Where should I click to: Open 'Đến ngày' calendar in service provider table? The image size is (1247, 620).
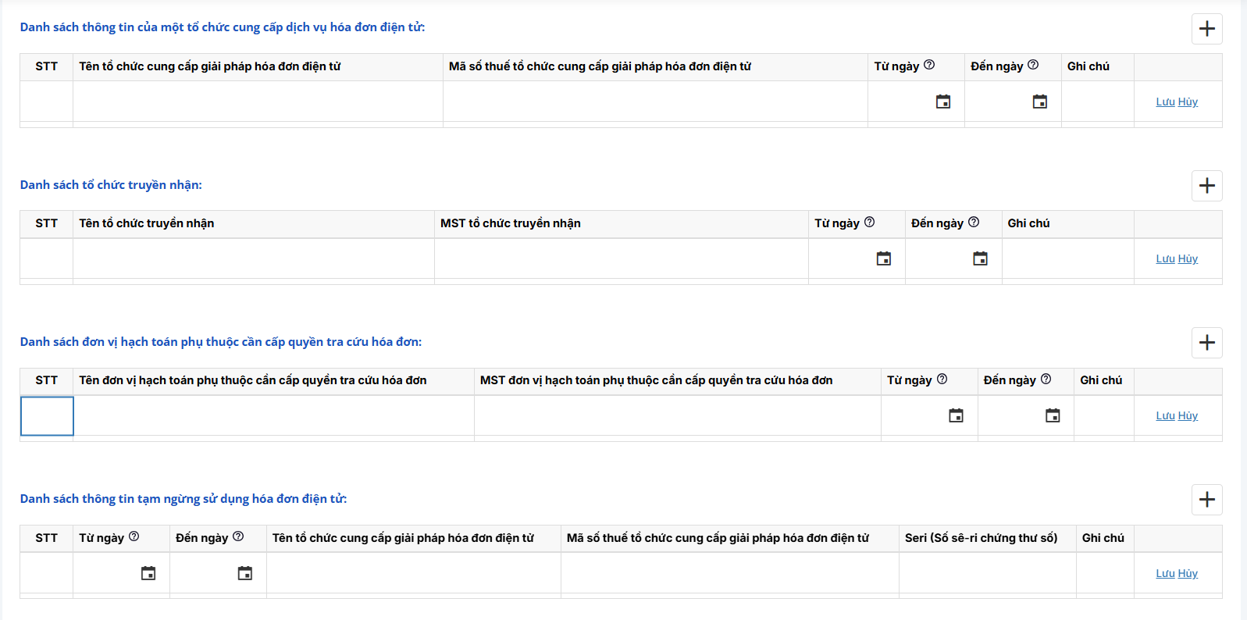pos(1039,102)
